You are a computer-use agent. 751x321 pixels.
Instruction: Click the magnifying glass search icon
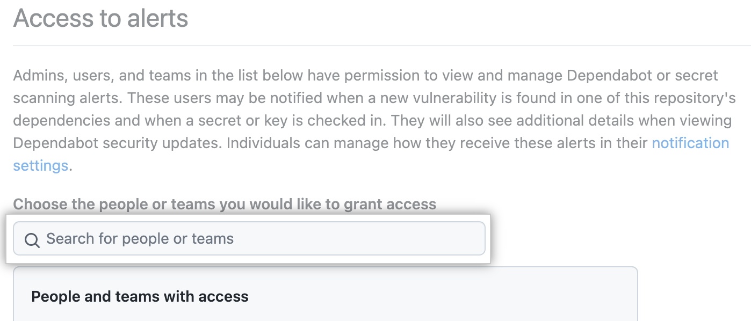[x=32, y=239]
